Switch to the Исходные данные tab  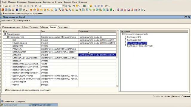(x=11, y=27)
